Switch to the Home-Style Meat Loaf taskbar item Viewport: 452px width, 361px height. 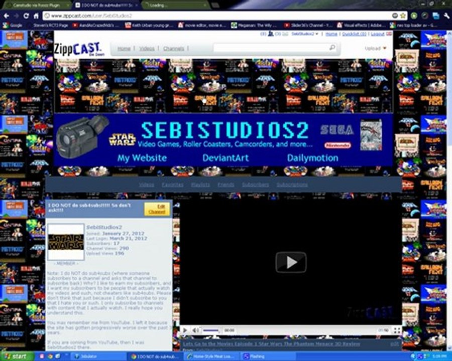(211, 356)
